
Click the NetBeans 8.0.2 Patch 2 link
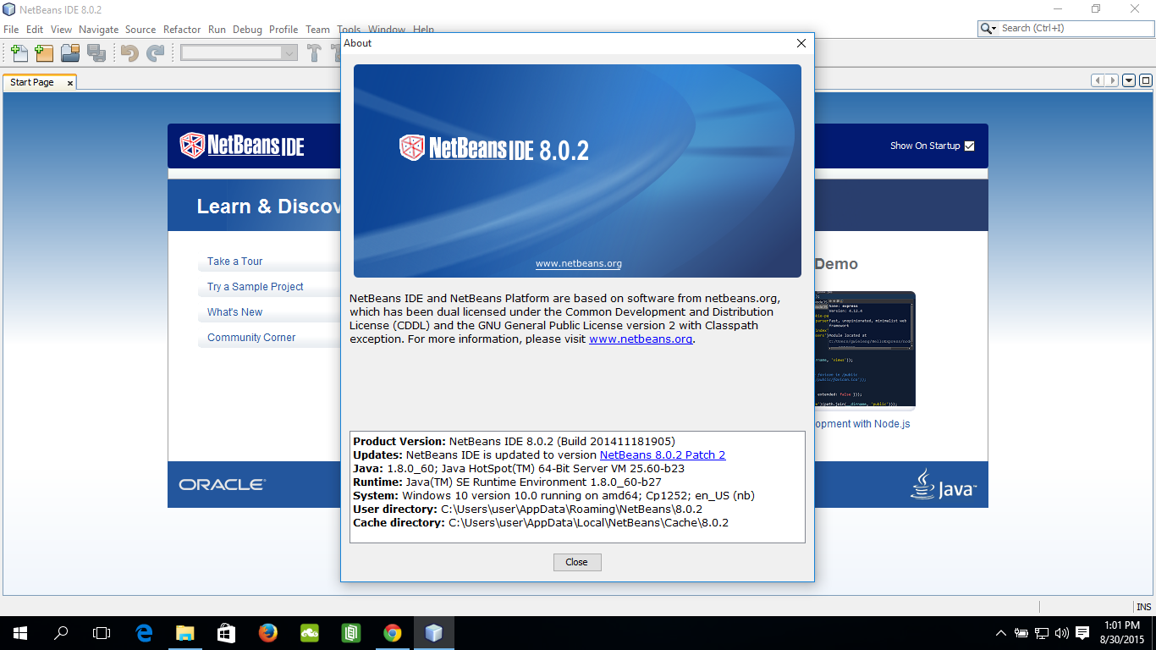pyautogui.click(x=663, y=454)
